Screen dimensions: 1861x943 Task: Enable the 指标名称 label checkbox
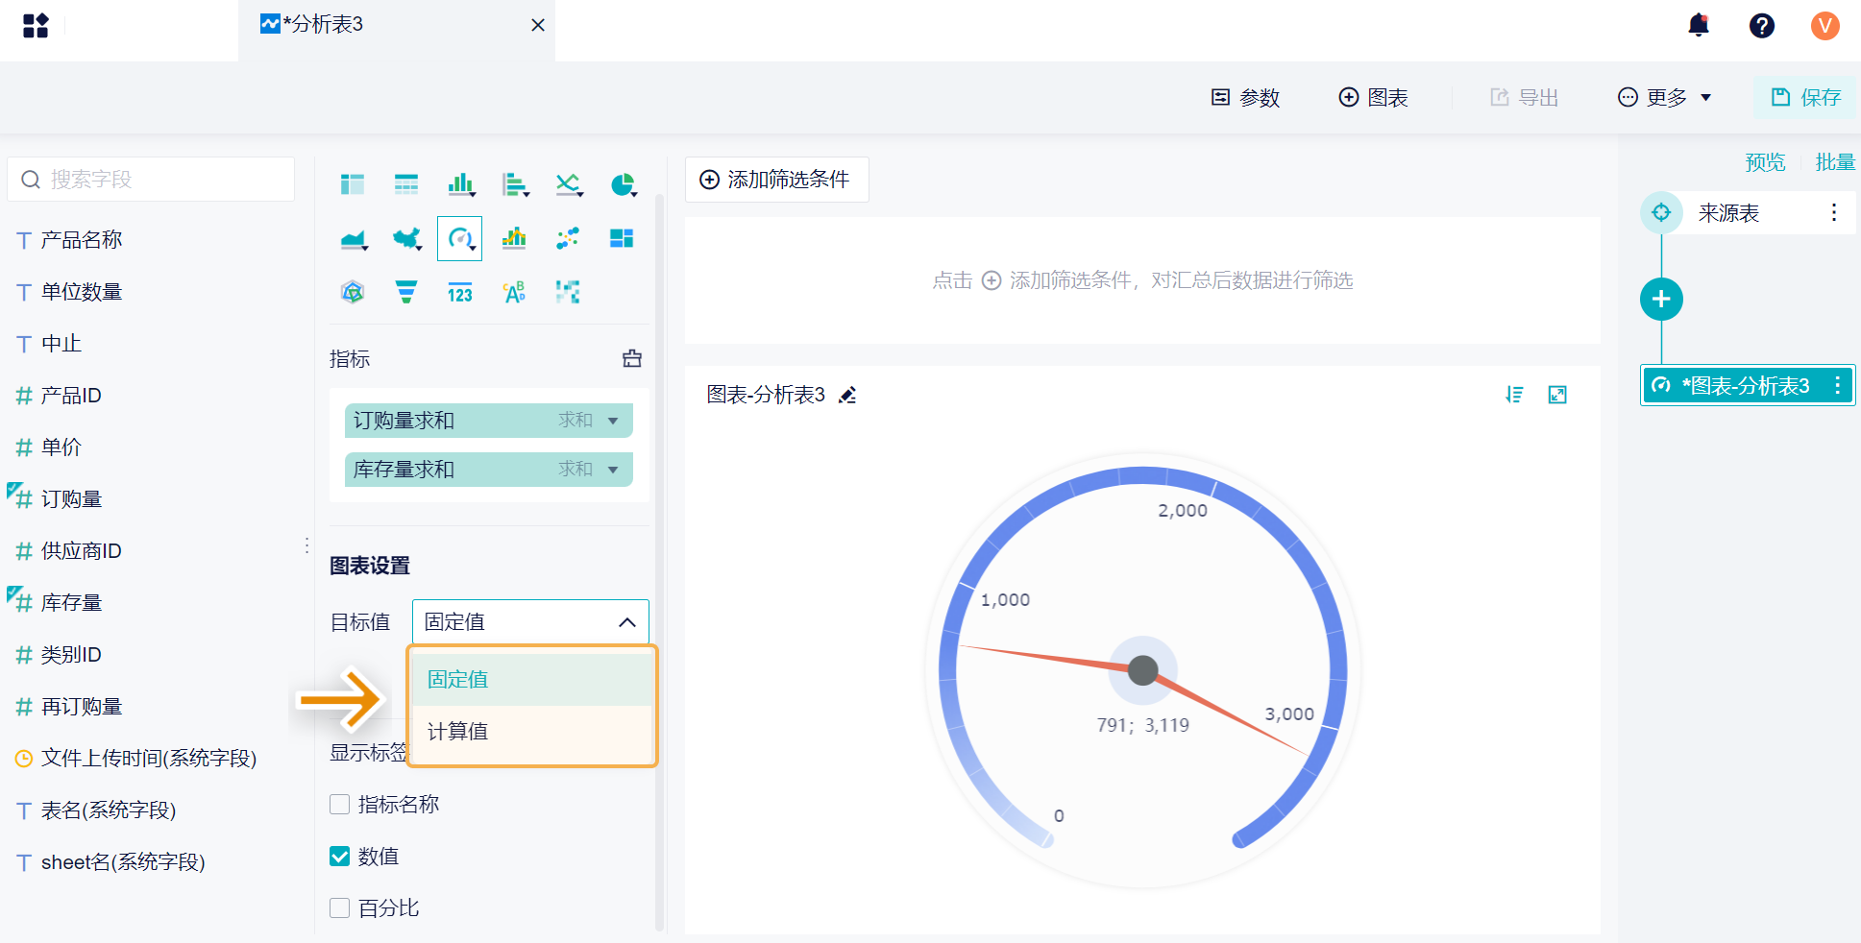(x=339, y=804)
